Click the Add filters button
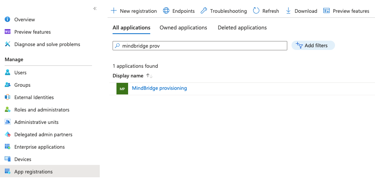 pos(313,46)
